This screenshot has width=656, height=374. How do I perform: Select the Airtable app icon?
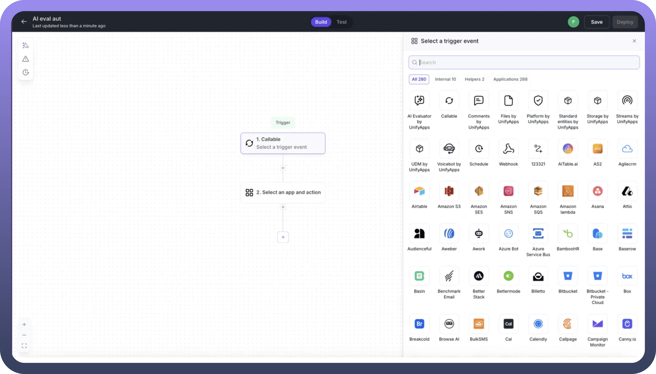pos(419,191)
